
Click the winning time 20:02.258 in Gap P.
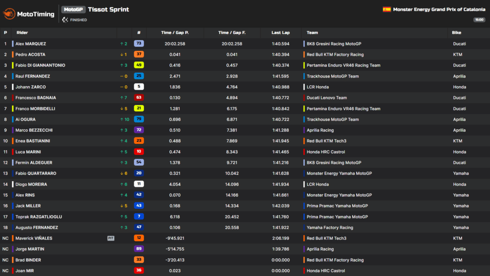coord(175,44)
